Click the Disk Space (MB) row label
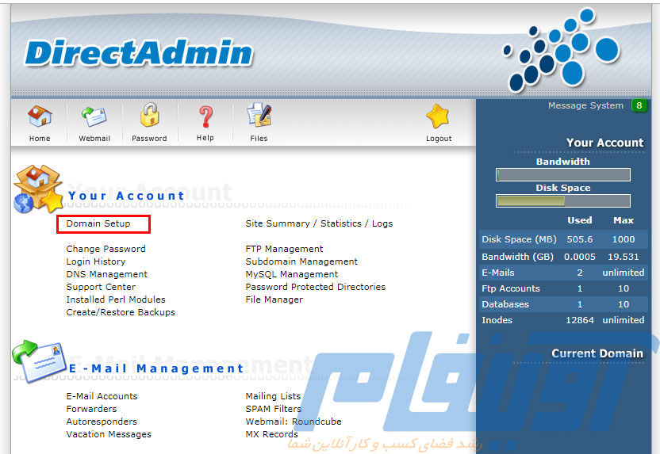 click(519, 239)
